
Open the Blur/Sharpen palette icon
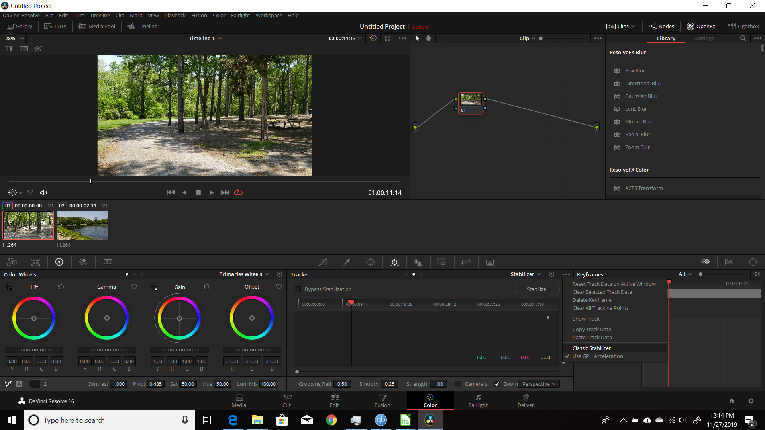click(418, 262)
